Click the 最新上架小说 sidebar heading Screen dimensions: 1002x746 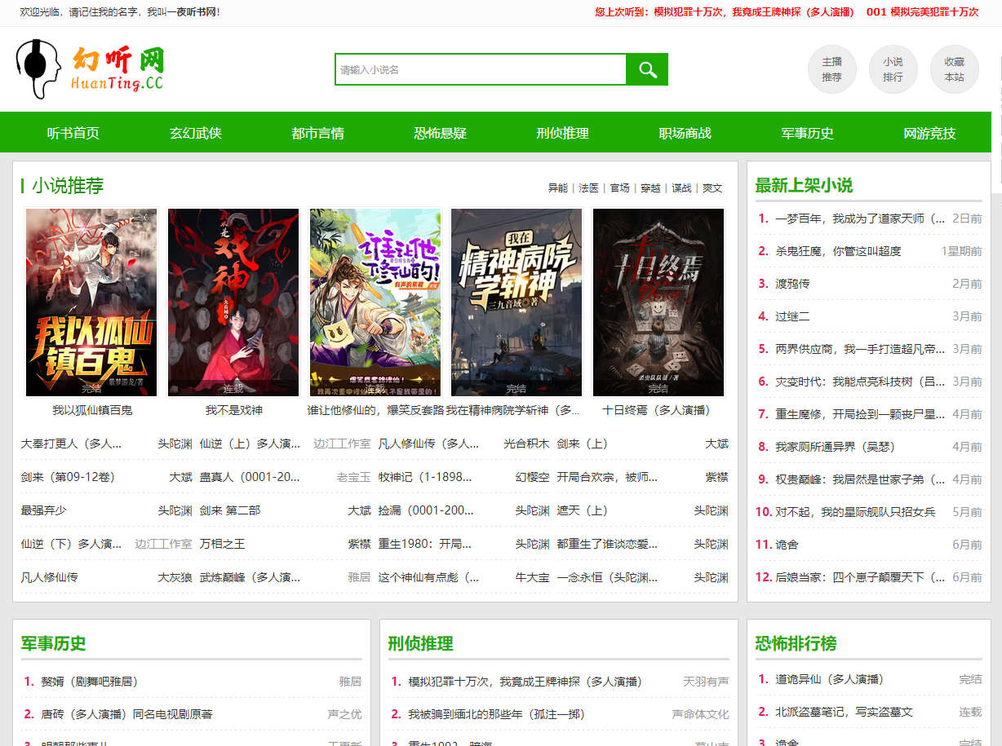[x=804, y=186]
